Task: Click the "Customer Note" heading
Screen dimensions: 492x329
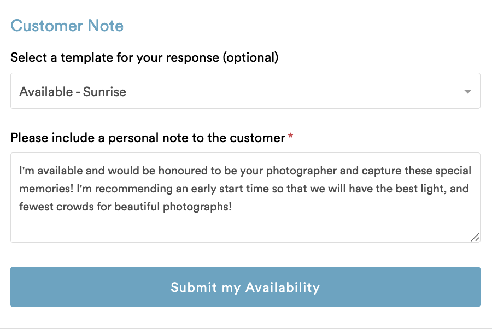Action: (x=67, y=26)
